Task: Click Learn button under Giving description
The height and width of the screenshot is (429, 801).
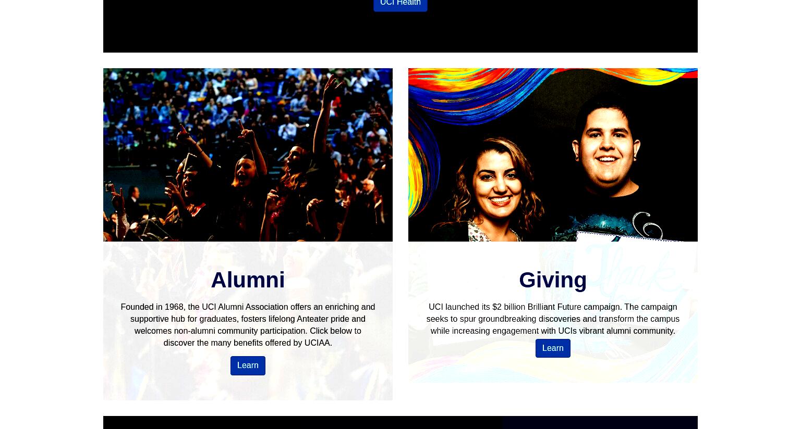Action: pos(553,348)
